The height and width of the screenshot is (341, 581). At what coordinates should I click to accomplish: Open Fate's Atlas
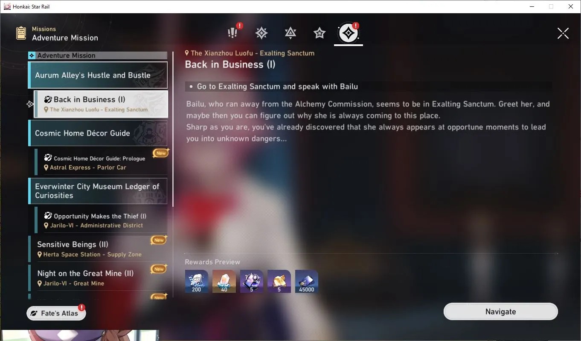click(x=56, y=313)
